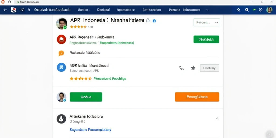Screen dimensions: 276x138
Task: Click the orange button beside Undua
Action: [x=197, y=97]
